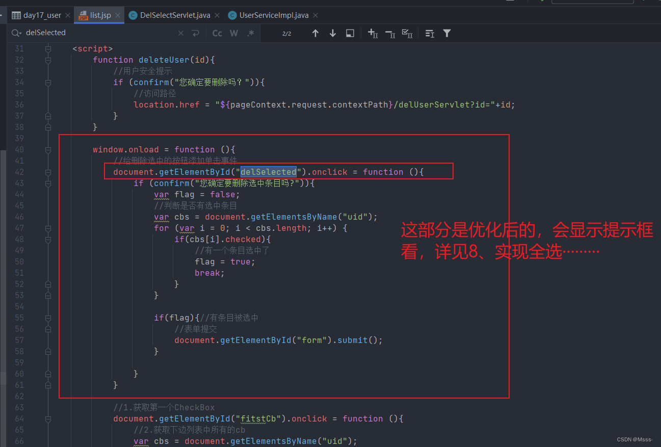Open the search filter funnel menu
Screen dimensions: 661x447
[447, 33]
